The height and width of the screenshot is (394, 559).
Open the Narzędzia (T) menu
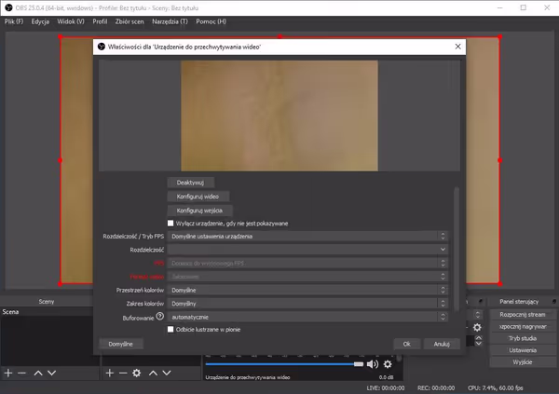(x=170, y=21)
